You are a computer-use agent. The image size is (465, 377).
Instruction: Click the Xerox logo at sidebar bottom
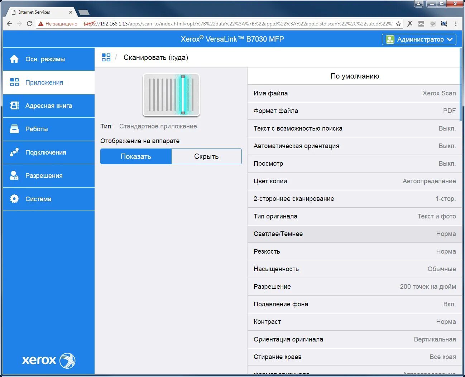tap(49, 360)
